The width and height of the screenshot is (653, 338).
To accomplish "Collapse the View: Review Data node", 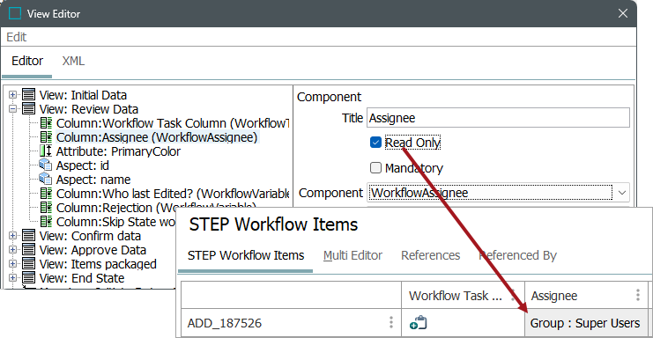I will 13,109.
